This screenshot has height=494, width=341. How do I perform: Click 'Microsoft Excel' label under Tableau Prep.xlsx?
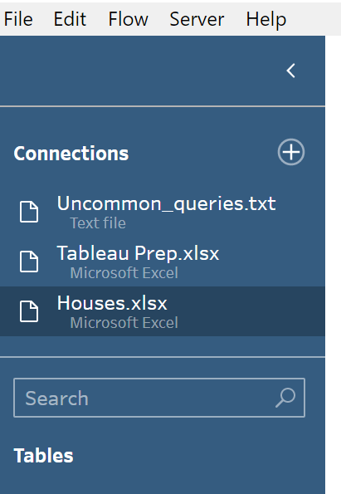pos(124,273)
